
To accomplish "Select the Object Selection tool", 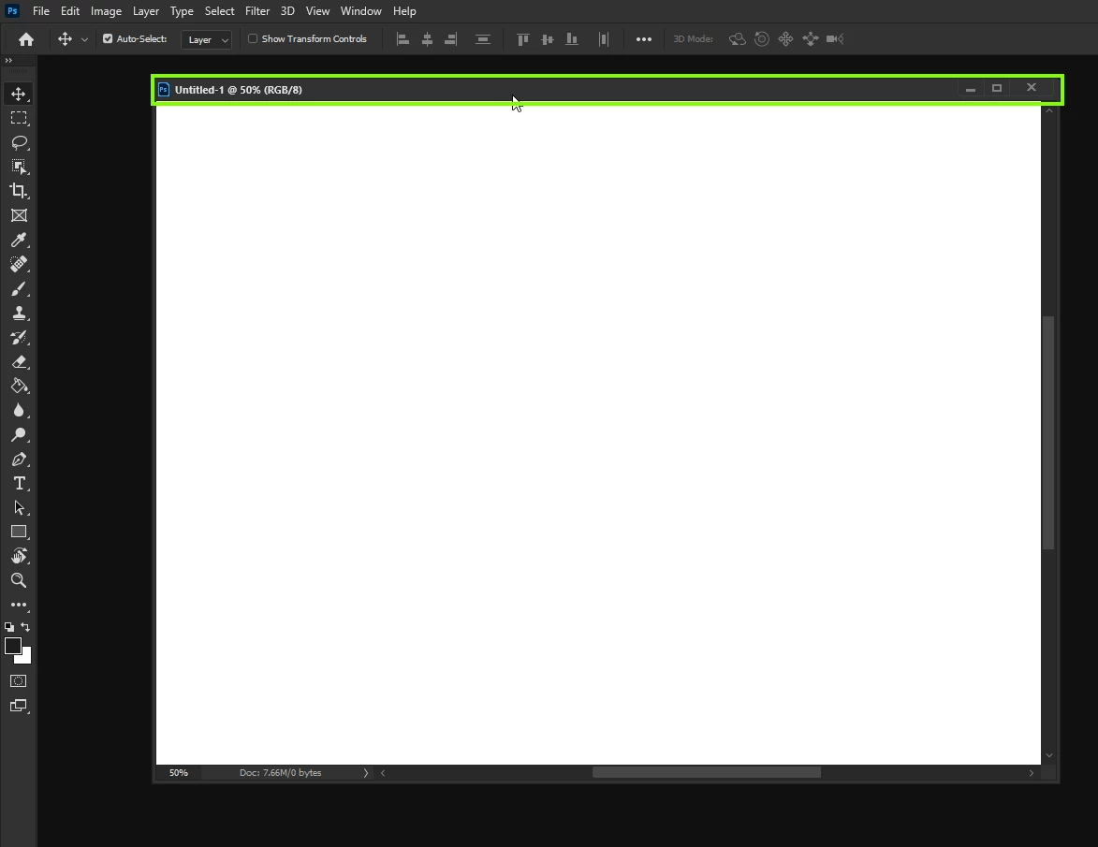I will [x=19, y=167].
